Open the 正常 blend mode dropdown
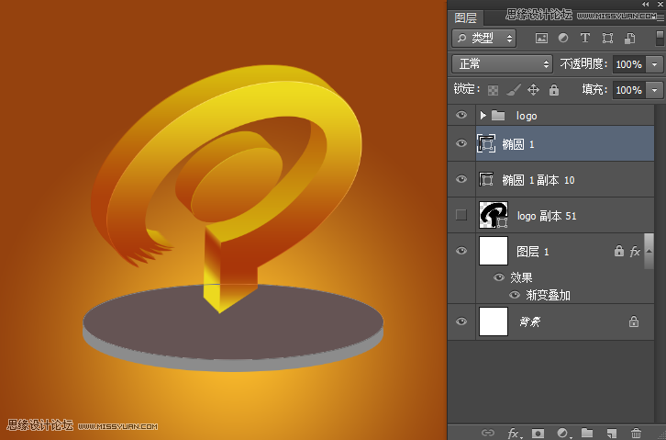Viewport: 666px width, 440px height. pyautogui.click(x=502, y=64)
